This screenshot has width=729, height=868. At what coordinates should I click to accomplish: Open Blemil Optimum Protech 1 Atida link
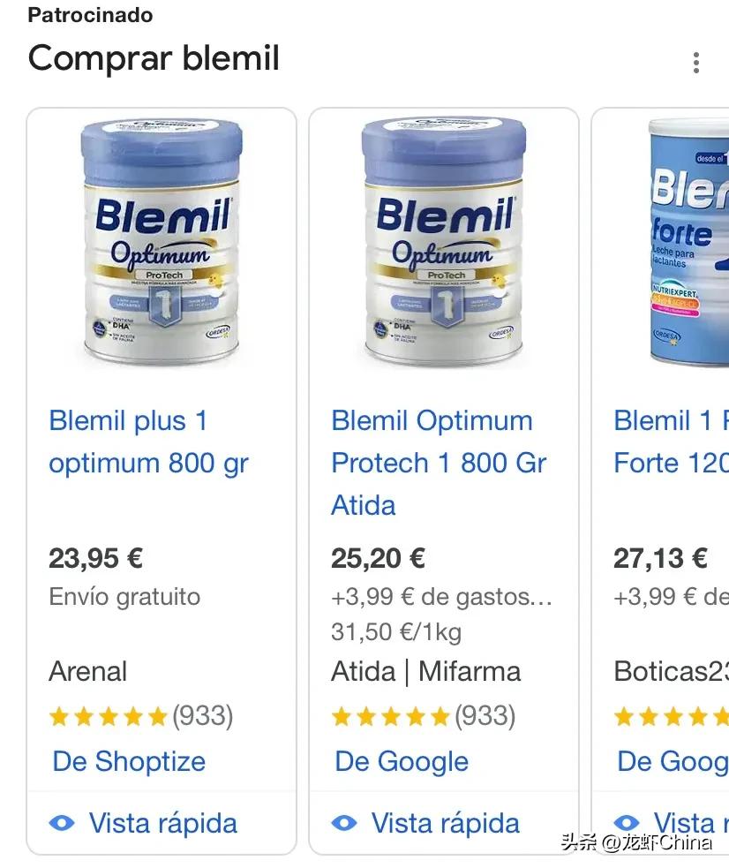coord(439,463)
